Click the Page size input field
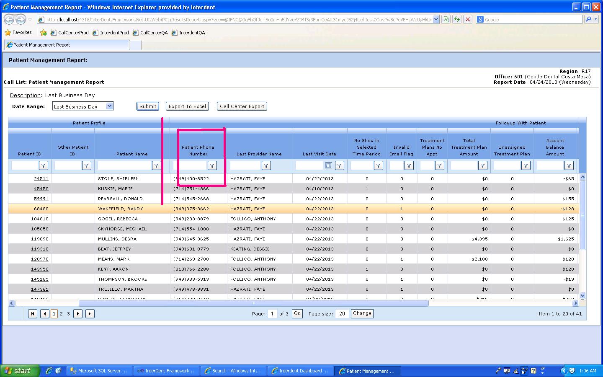 (342, 314)
